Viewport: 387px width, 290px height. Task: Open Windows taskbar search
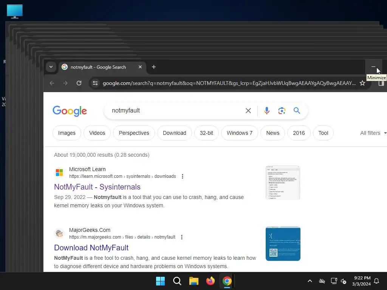[177, 281]
